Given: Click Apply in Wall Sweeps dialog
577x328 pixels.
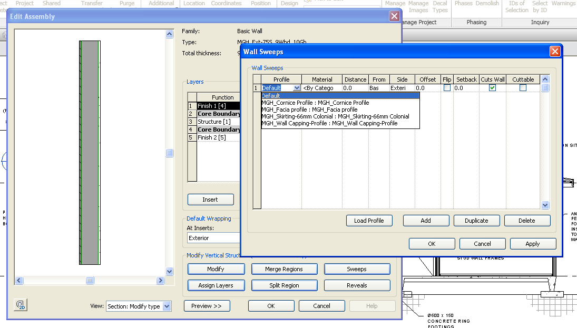Looking at the screenshot, I should 532,244.
